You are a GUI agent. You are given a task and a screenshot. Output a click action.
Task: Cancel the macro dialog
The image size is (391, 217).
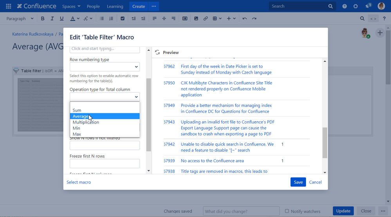tap(315, 182)
